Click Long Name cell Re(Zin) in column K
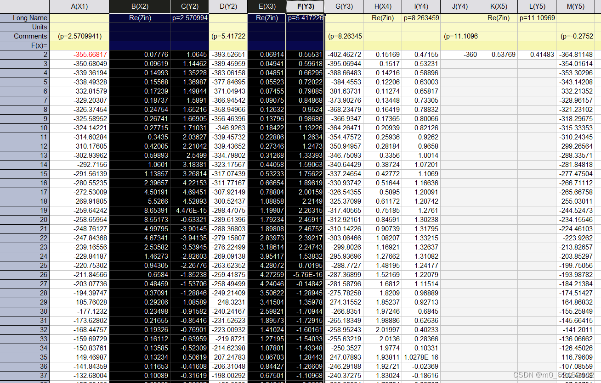Screen dimensions: 601x383 [498, 18]
